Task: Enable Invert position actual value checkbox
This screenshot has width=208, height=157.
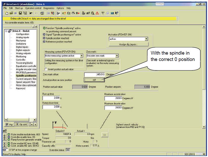Action: coord(46,69)
